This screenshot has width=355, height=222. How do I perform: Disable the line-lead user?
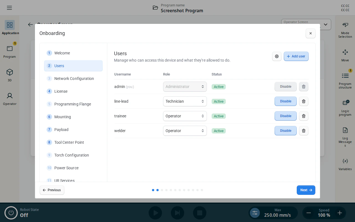(286, 101)
